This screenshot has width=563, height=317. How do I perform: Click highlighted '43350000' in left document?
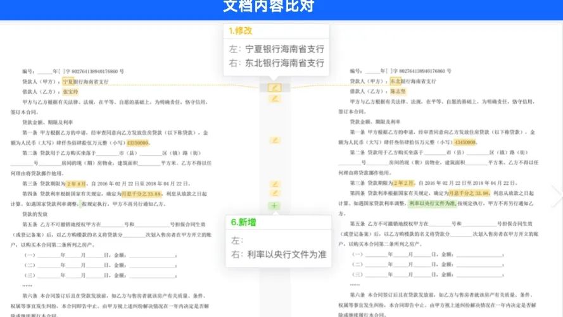pos(137,143)
